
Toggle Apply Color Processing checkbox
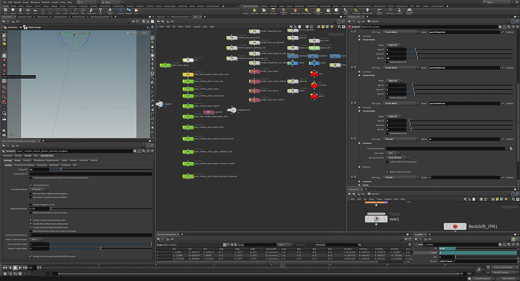coord(388,172)
